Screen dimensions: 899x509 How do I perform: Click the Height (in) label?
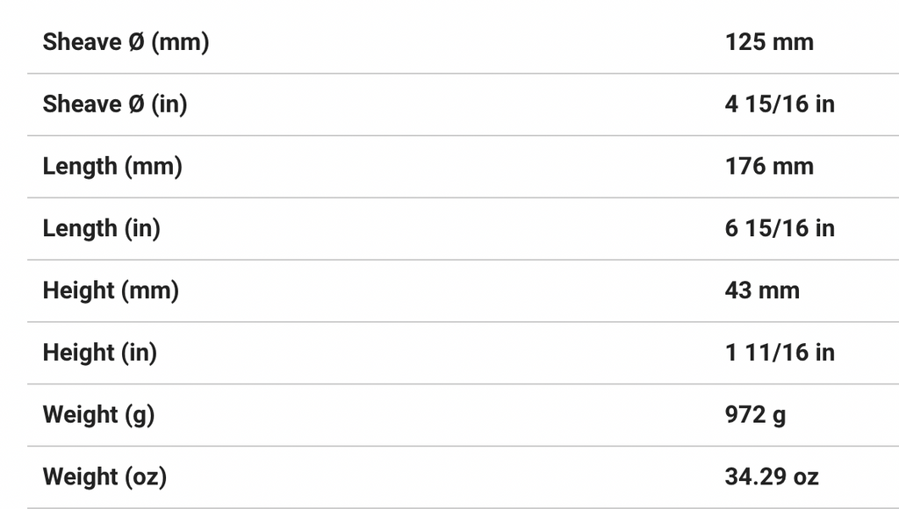click(100, 353)
